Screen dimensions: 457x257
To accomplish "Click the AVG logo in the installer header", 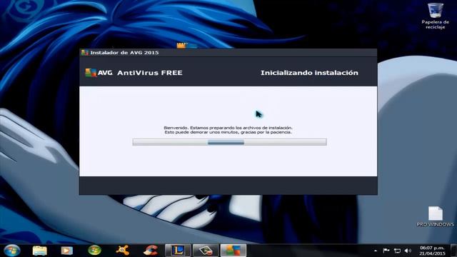I will click(x=99, y=73).
